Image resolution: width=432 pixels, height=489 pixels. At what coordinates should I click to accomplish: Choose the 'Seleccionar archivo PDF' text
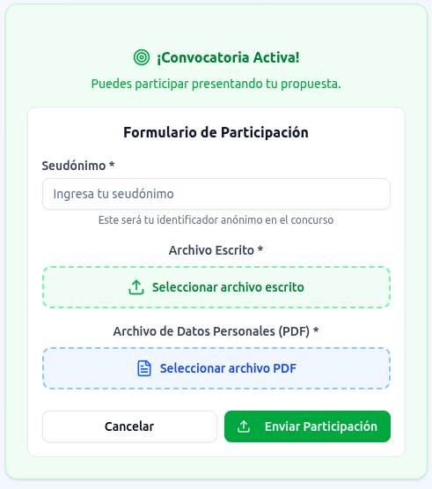click(x=228, y=368)
